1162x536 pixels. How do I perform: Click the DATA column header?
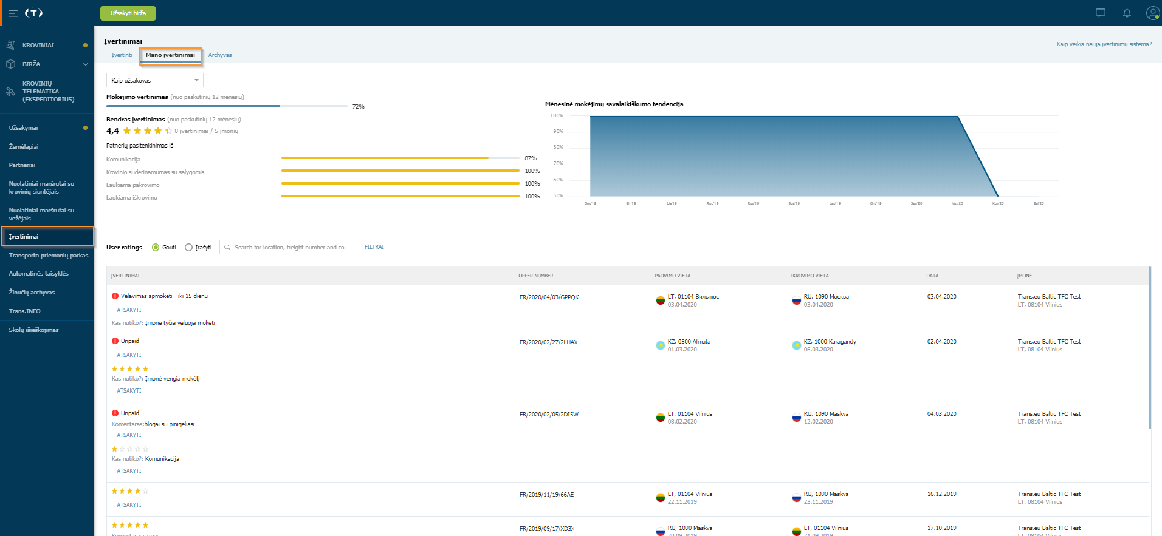tap(932, 276)
